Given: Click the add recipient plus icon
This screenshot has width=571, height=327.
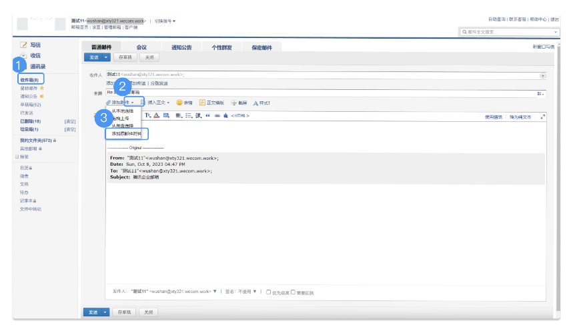Looking at the screenshot, I should (542, 75).
